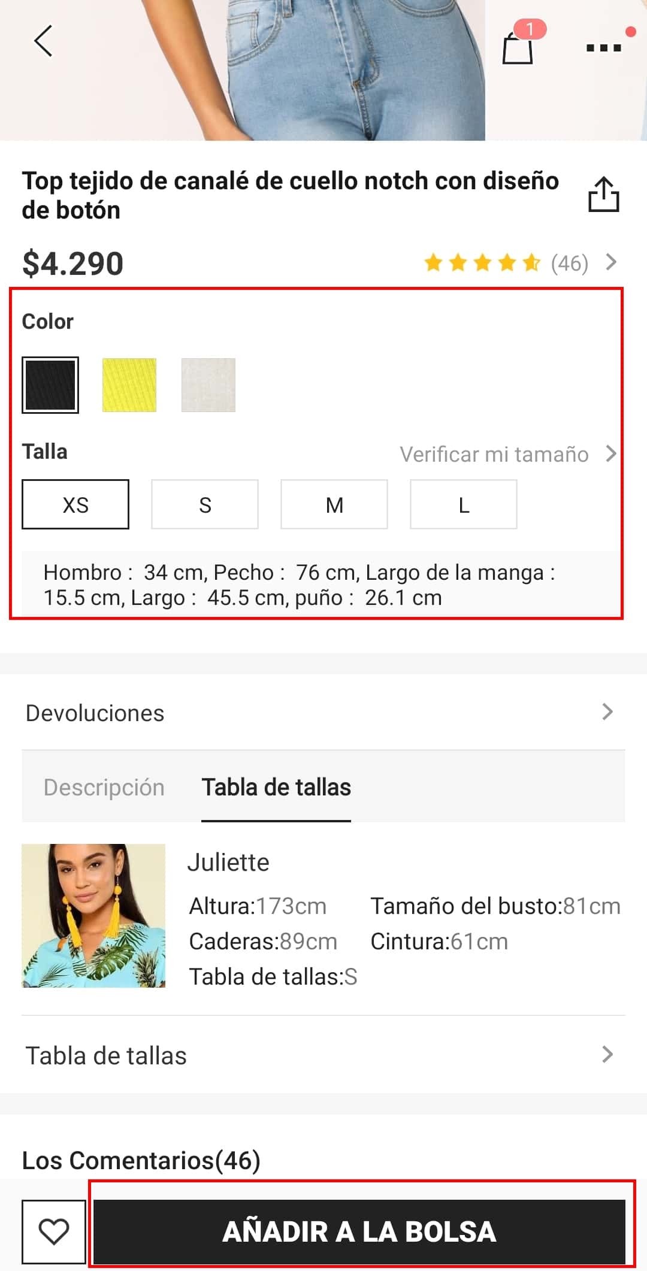Screen dimensions: 647x1271
Task: Open reviews via arrow beside (46)
Action: pyautogui.click(x=611, y=262)
